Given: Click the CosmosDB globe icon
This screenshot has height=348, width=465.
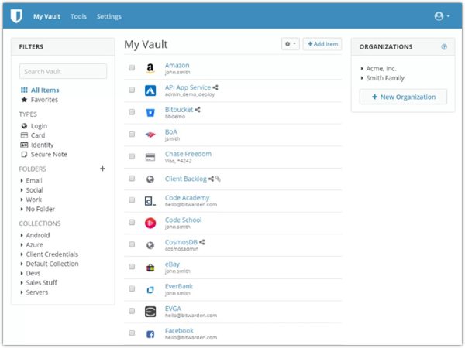Looking at the screenshot, I should (150, 245).
